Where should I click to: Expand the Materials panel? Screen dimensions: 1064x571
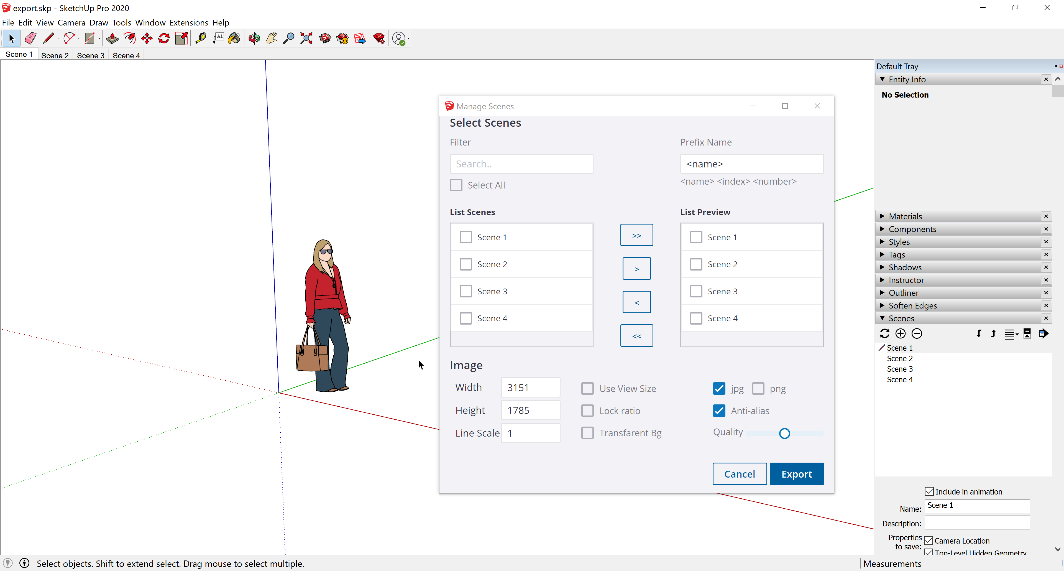click(883, 216)
